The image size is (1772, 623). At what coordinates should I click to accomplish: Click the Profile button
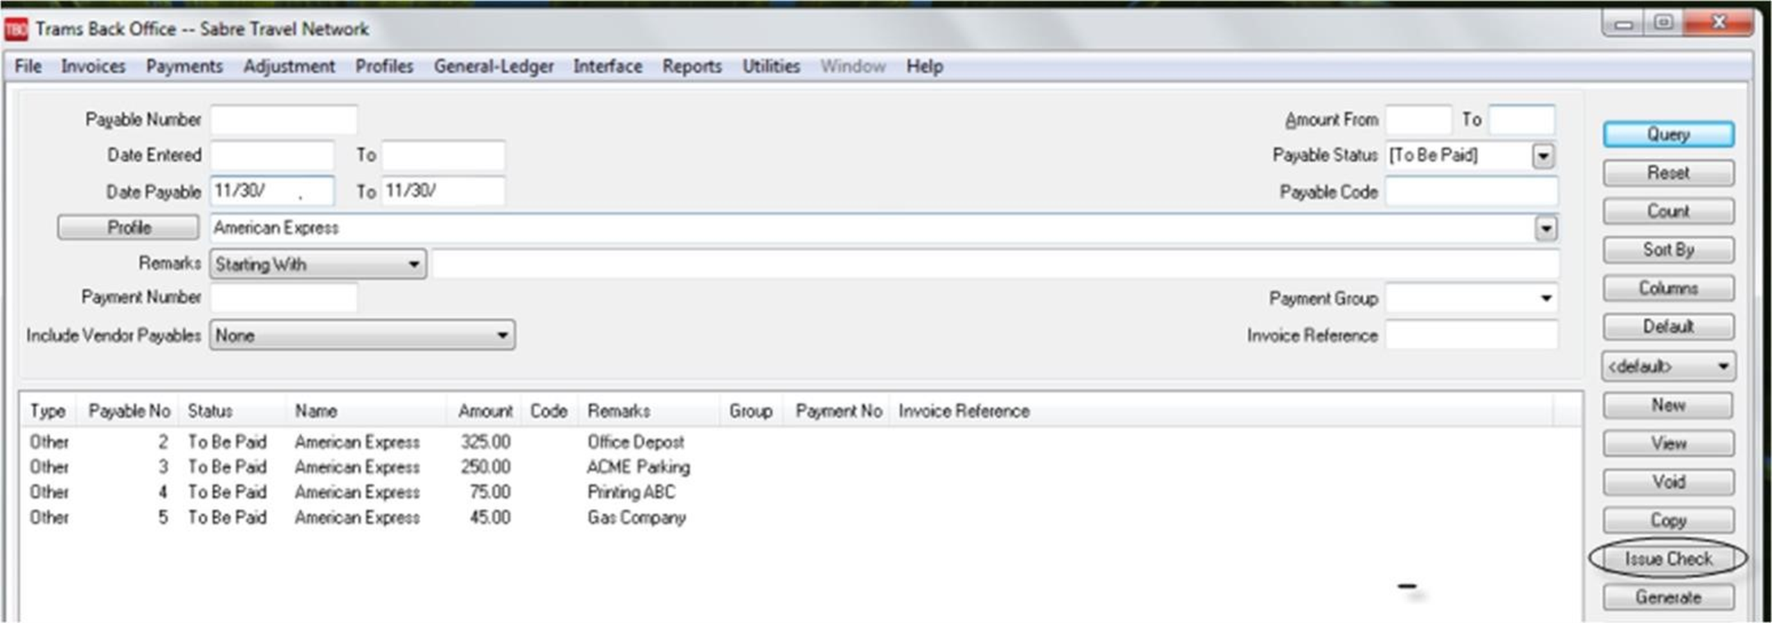[129, 228]
